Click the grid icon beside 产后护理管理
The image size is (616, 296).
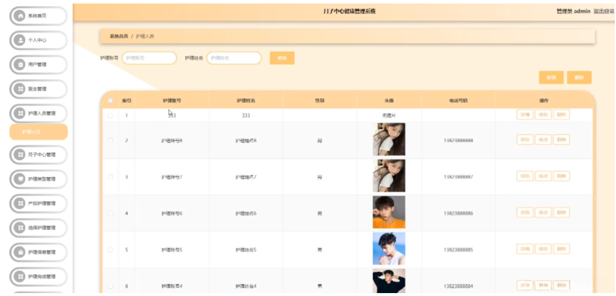tap(19, 203)
